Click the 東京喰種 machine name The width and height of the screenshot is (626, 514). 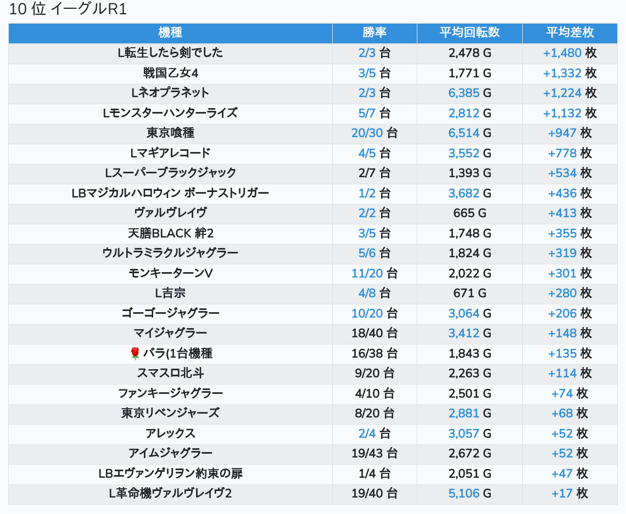click(170, 133)
